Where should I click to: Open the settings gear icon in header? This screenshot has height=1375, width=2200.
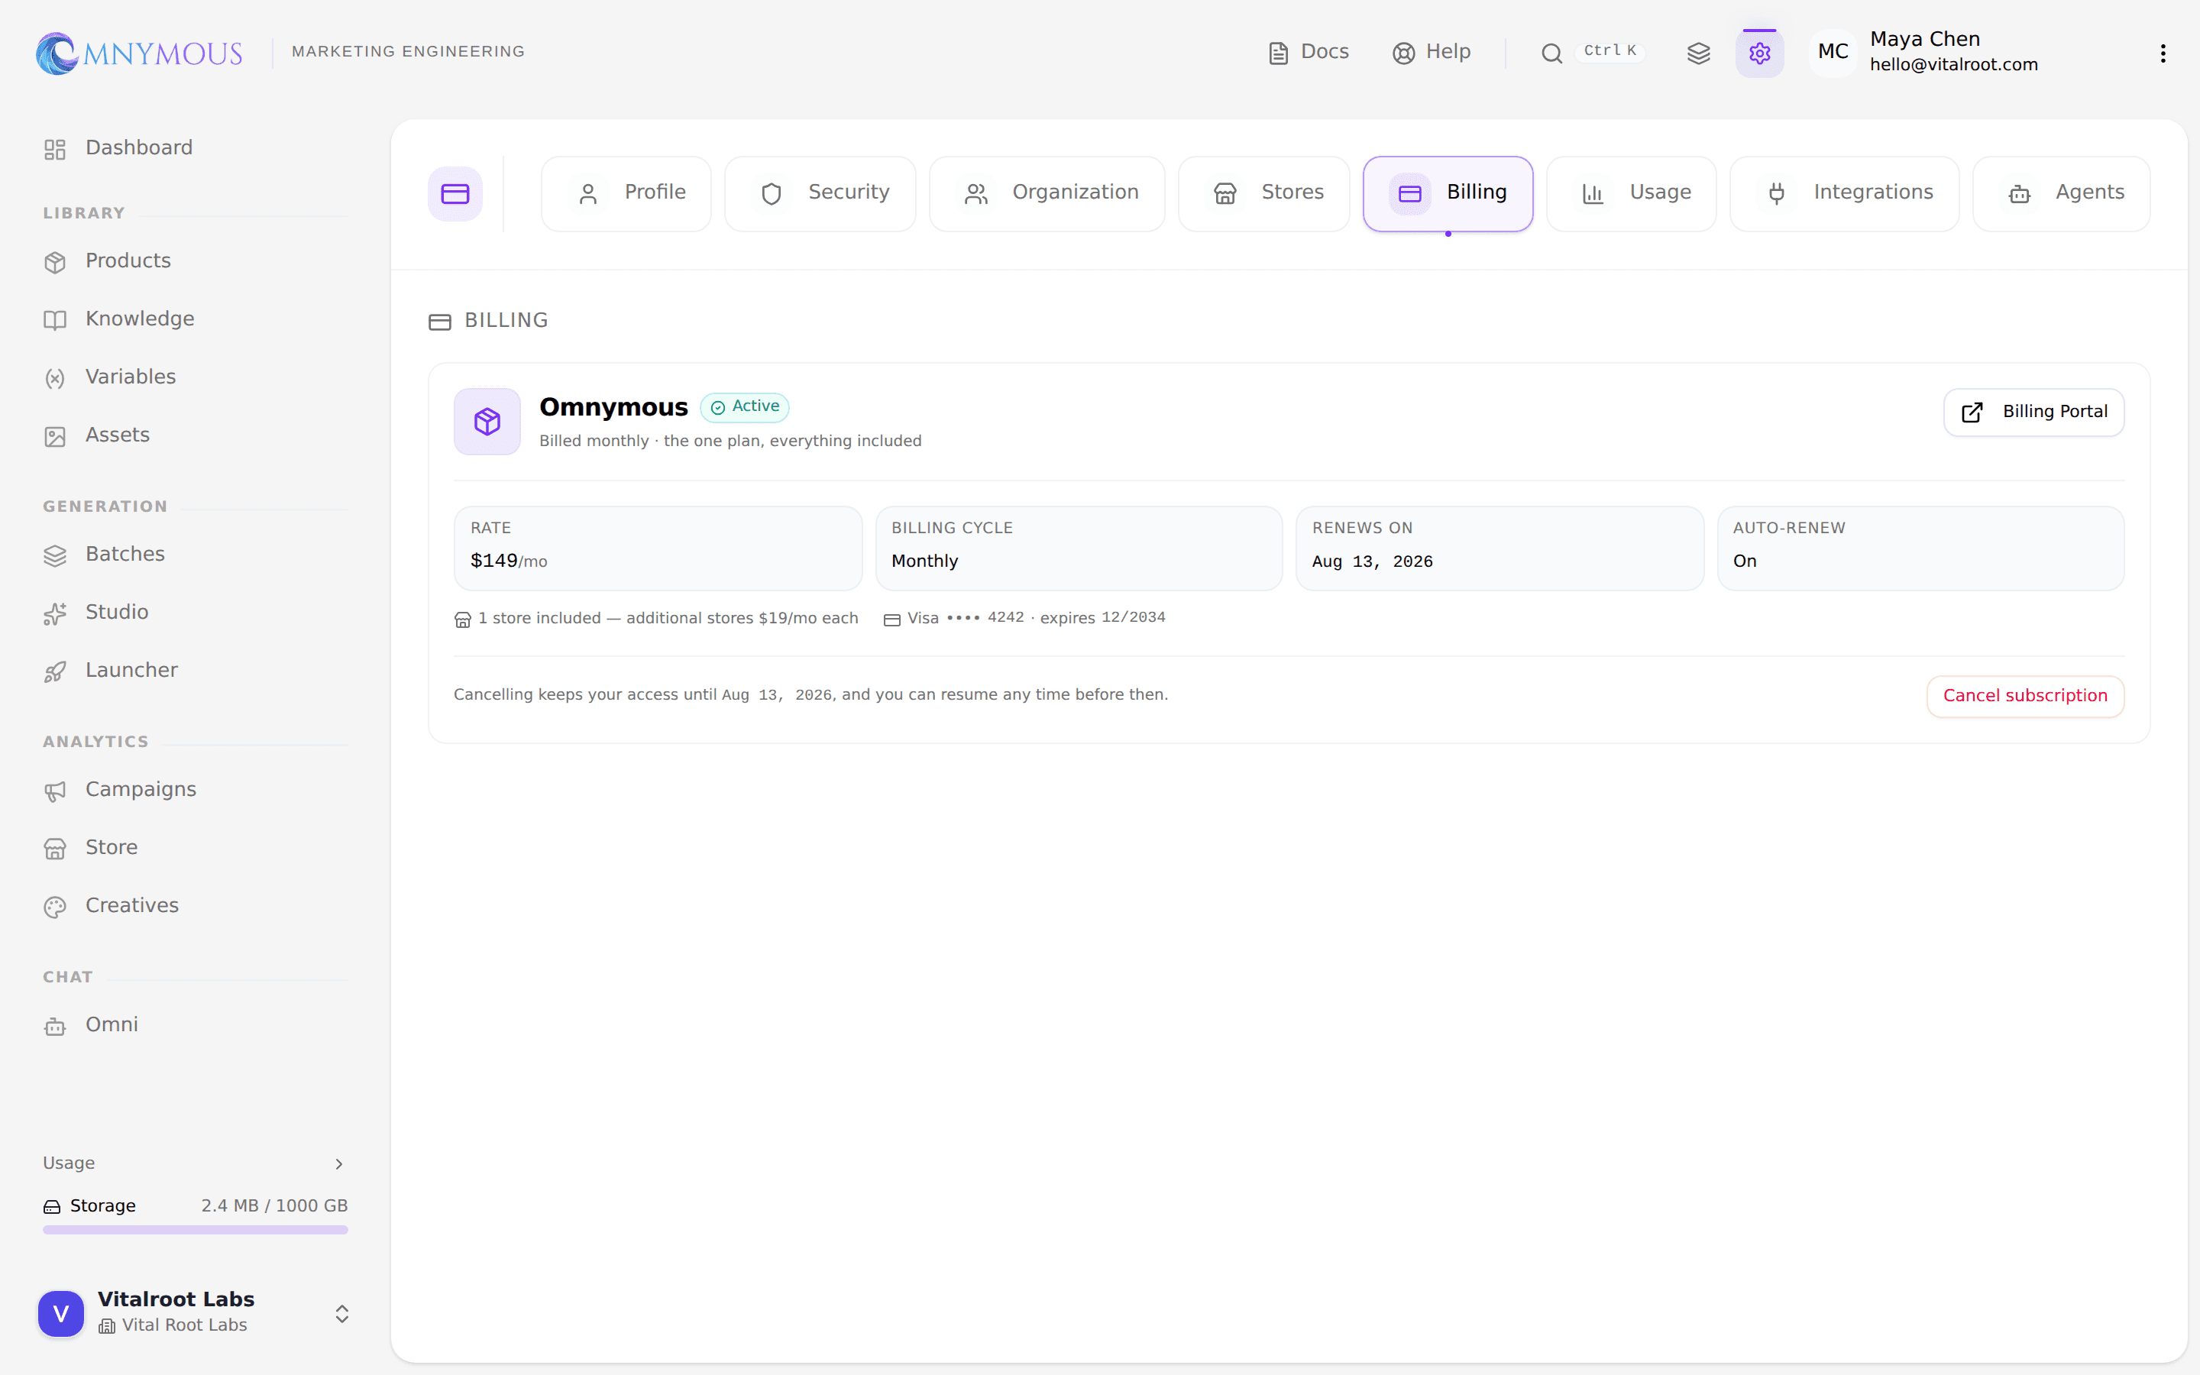[x=1759, y=53]
